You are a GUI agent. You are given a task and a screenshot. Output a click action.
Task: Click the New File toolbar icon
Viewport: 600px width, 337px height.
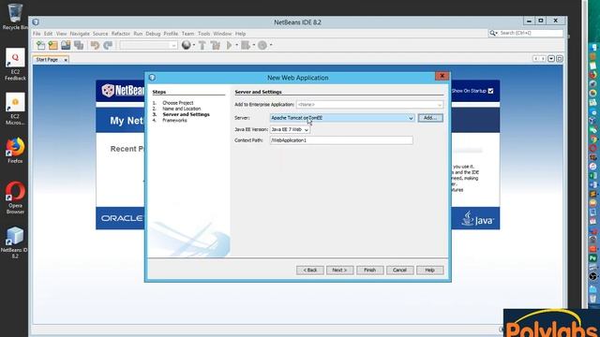pos(40,46)
